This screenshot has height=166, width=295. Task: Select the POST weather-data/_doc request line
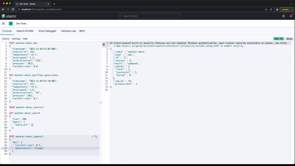24,43
